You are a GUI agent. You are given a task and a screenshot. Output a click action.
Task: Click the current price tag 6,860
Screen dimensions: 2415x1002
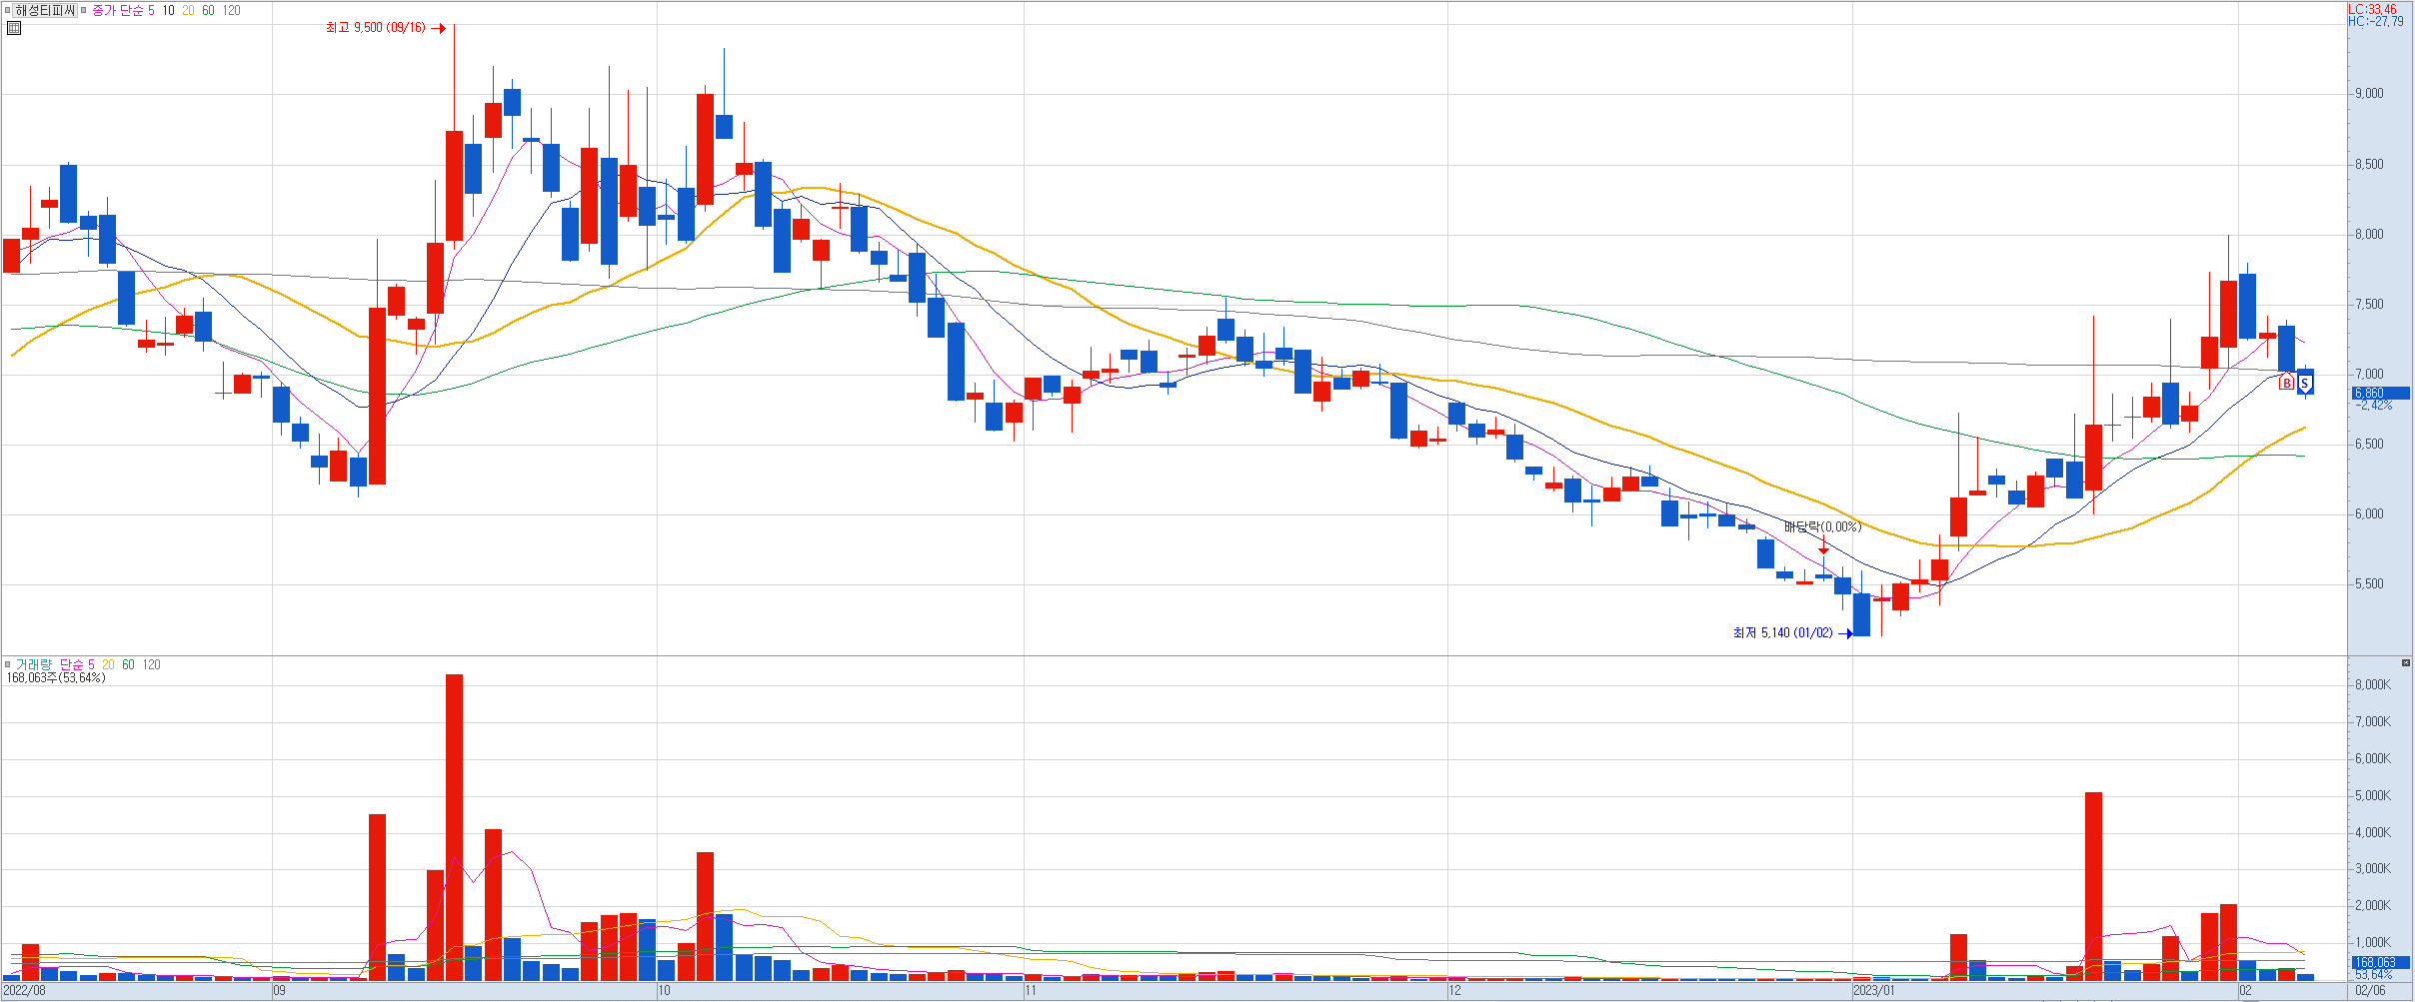click(2380, 394)
